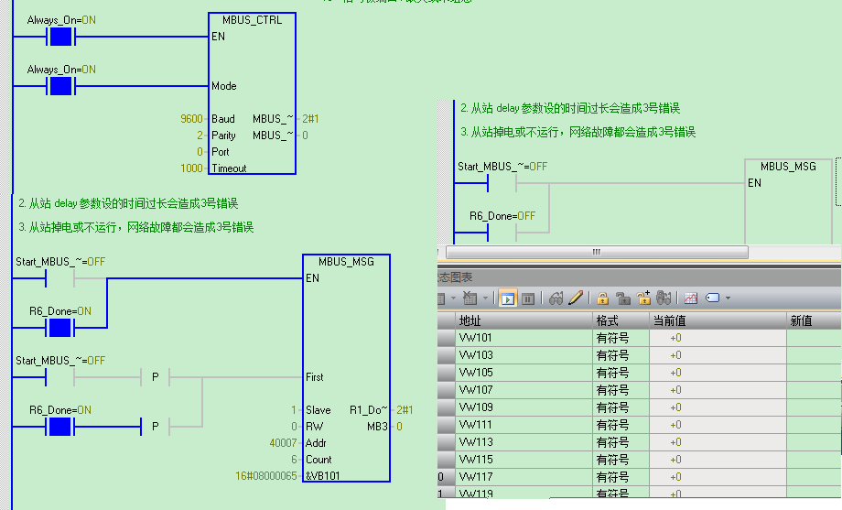Open the delete-row dropdown arrow in chart toolbar

[x=485, y=298]
